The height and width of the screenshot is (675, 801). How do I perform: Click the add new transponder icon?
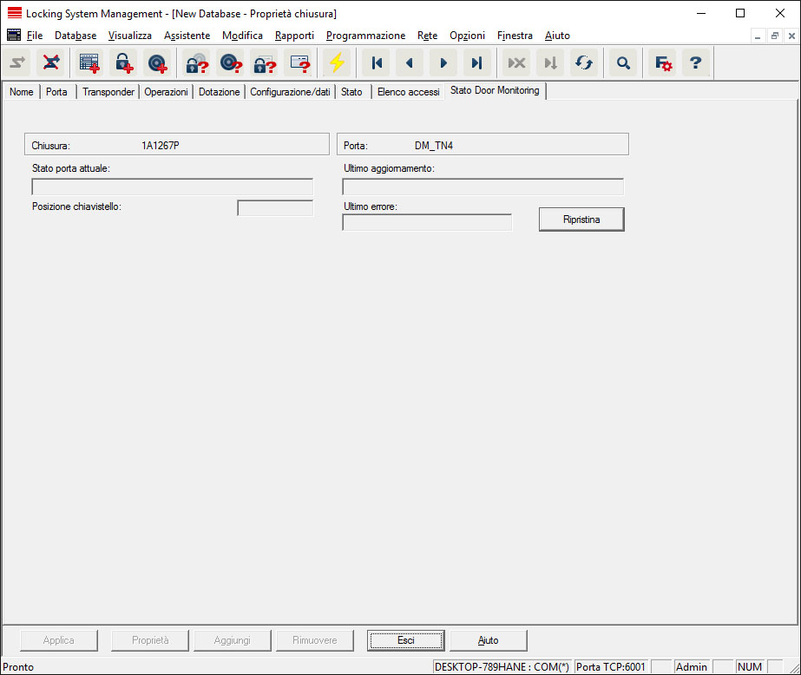[x=156, y=62]
